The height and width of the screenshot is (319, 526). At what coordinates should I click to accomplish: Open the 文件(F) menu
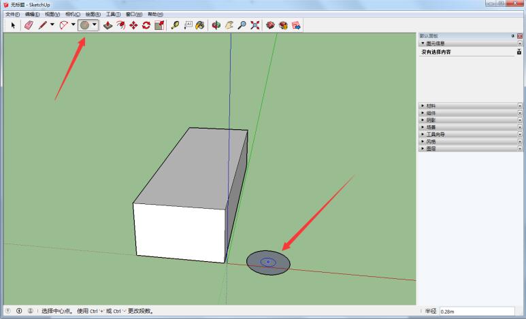pyautogui.click(x=13, y=14)
